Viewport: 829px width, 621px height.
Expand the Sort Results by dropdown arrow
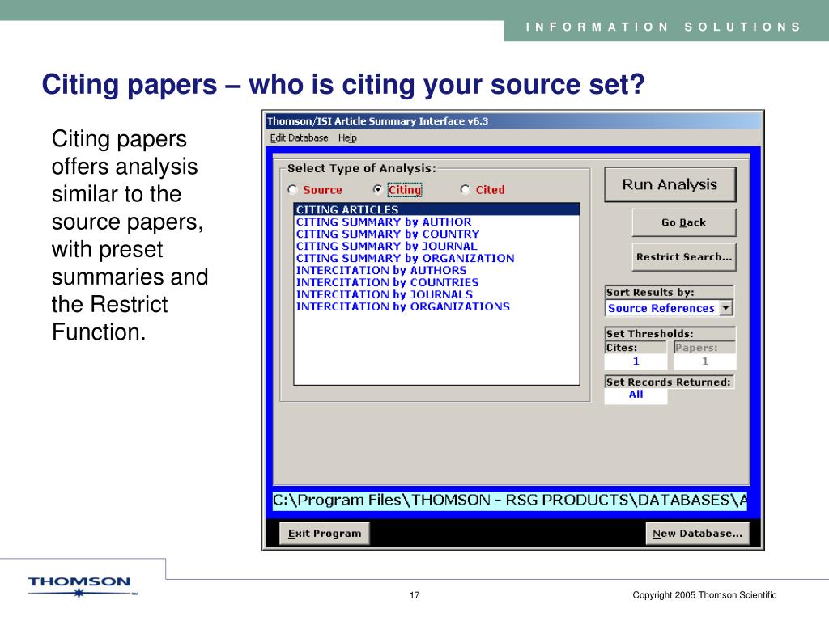point(726,308)
